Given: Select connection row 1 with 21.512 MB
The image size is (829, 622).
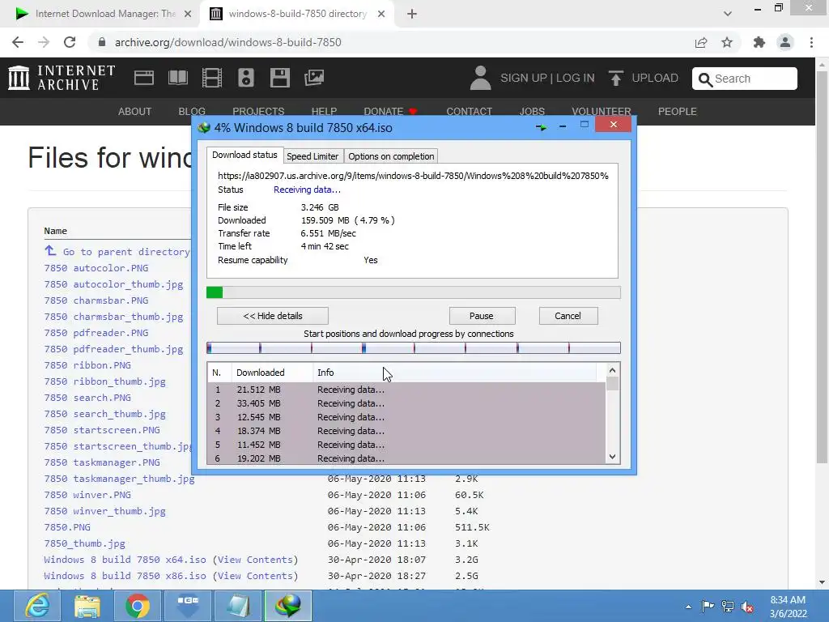Looking at the screenshot, I should pos(406,390).
